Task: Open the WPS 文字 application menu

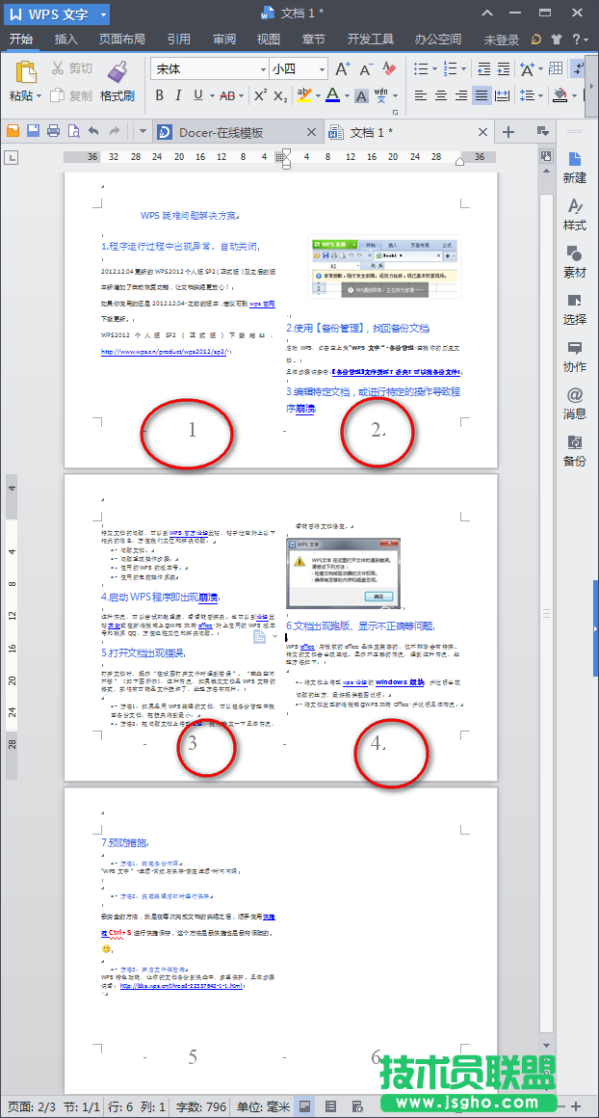Action: click(56, 13)
